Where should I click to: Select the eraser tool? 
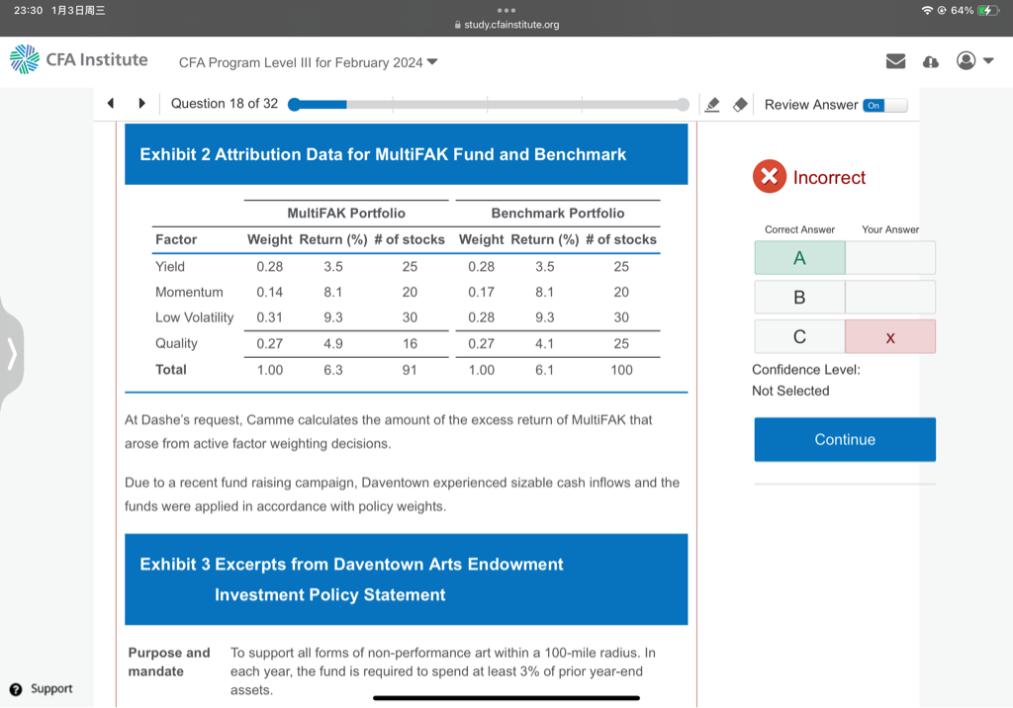[739, 105]
